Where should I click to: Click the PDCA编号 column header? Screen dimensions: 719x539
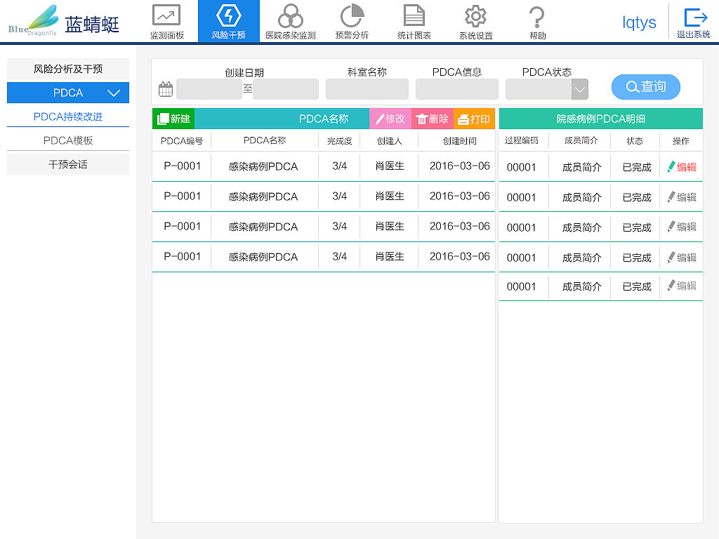tap(182, 140)
